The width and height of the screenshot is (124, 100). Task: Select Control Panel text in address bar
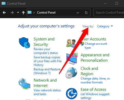tap(46, 13)
